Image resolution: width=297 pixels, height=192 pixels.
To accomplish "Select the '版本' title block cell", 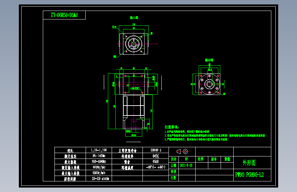I will (x=214, y=159).
